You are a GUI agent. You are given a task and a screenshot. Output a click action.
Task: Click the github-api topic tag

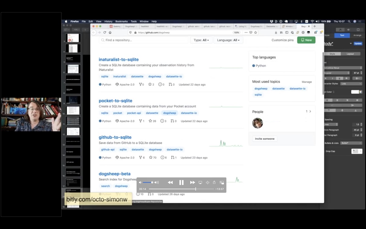point(108,150)
